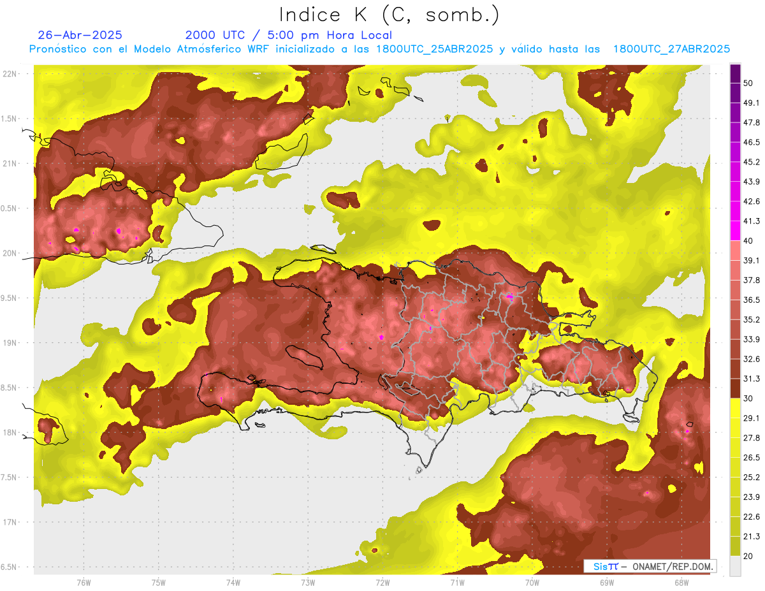
Task: Click the initialization time "1800UTC_25ABR2025"
Action: point(435,49)
